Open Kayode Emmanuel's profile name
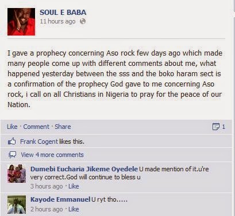Viewport: 235px width, 216px height. click(x=60, y=199)
